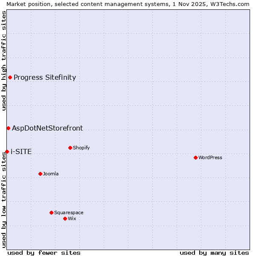Click the Progress Sitefinity text label
Viewport: 256px width, 256px height.
[x=45, y=77]
